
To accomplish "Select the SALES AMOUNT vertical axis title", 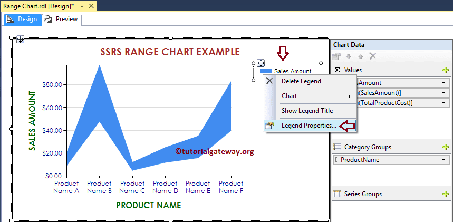I will point(32,121).
